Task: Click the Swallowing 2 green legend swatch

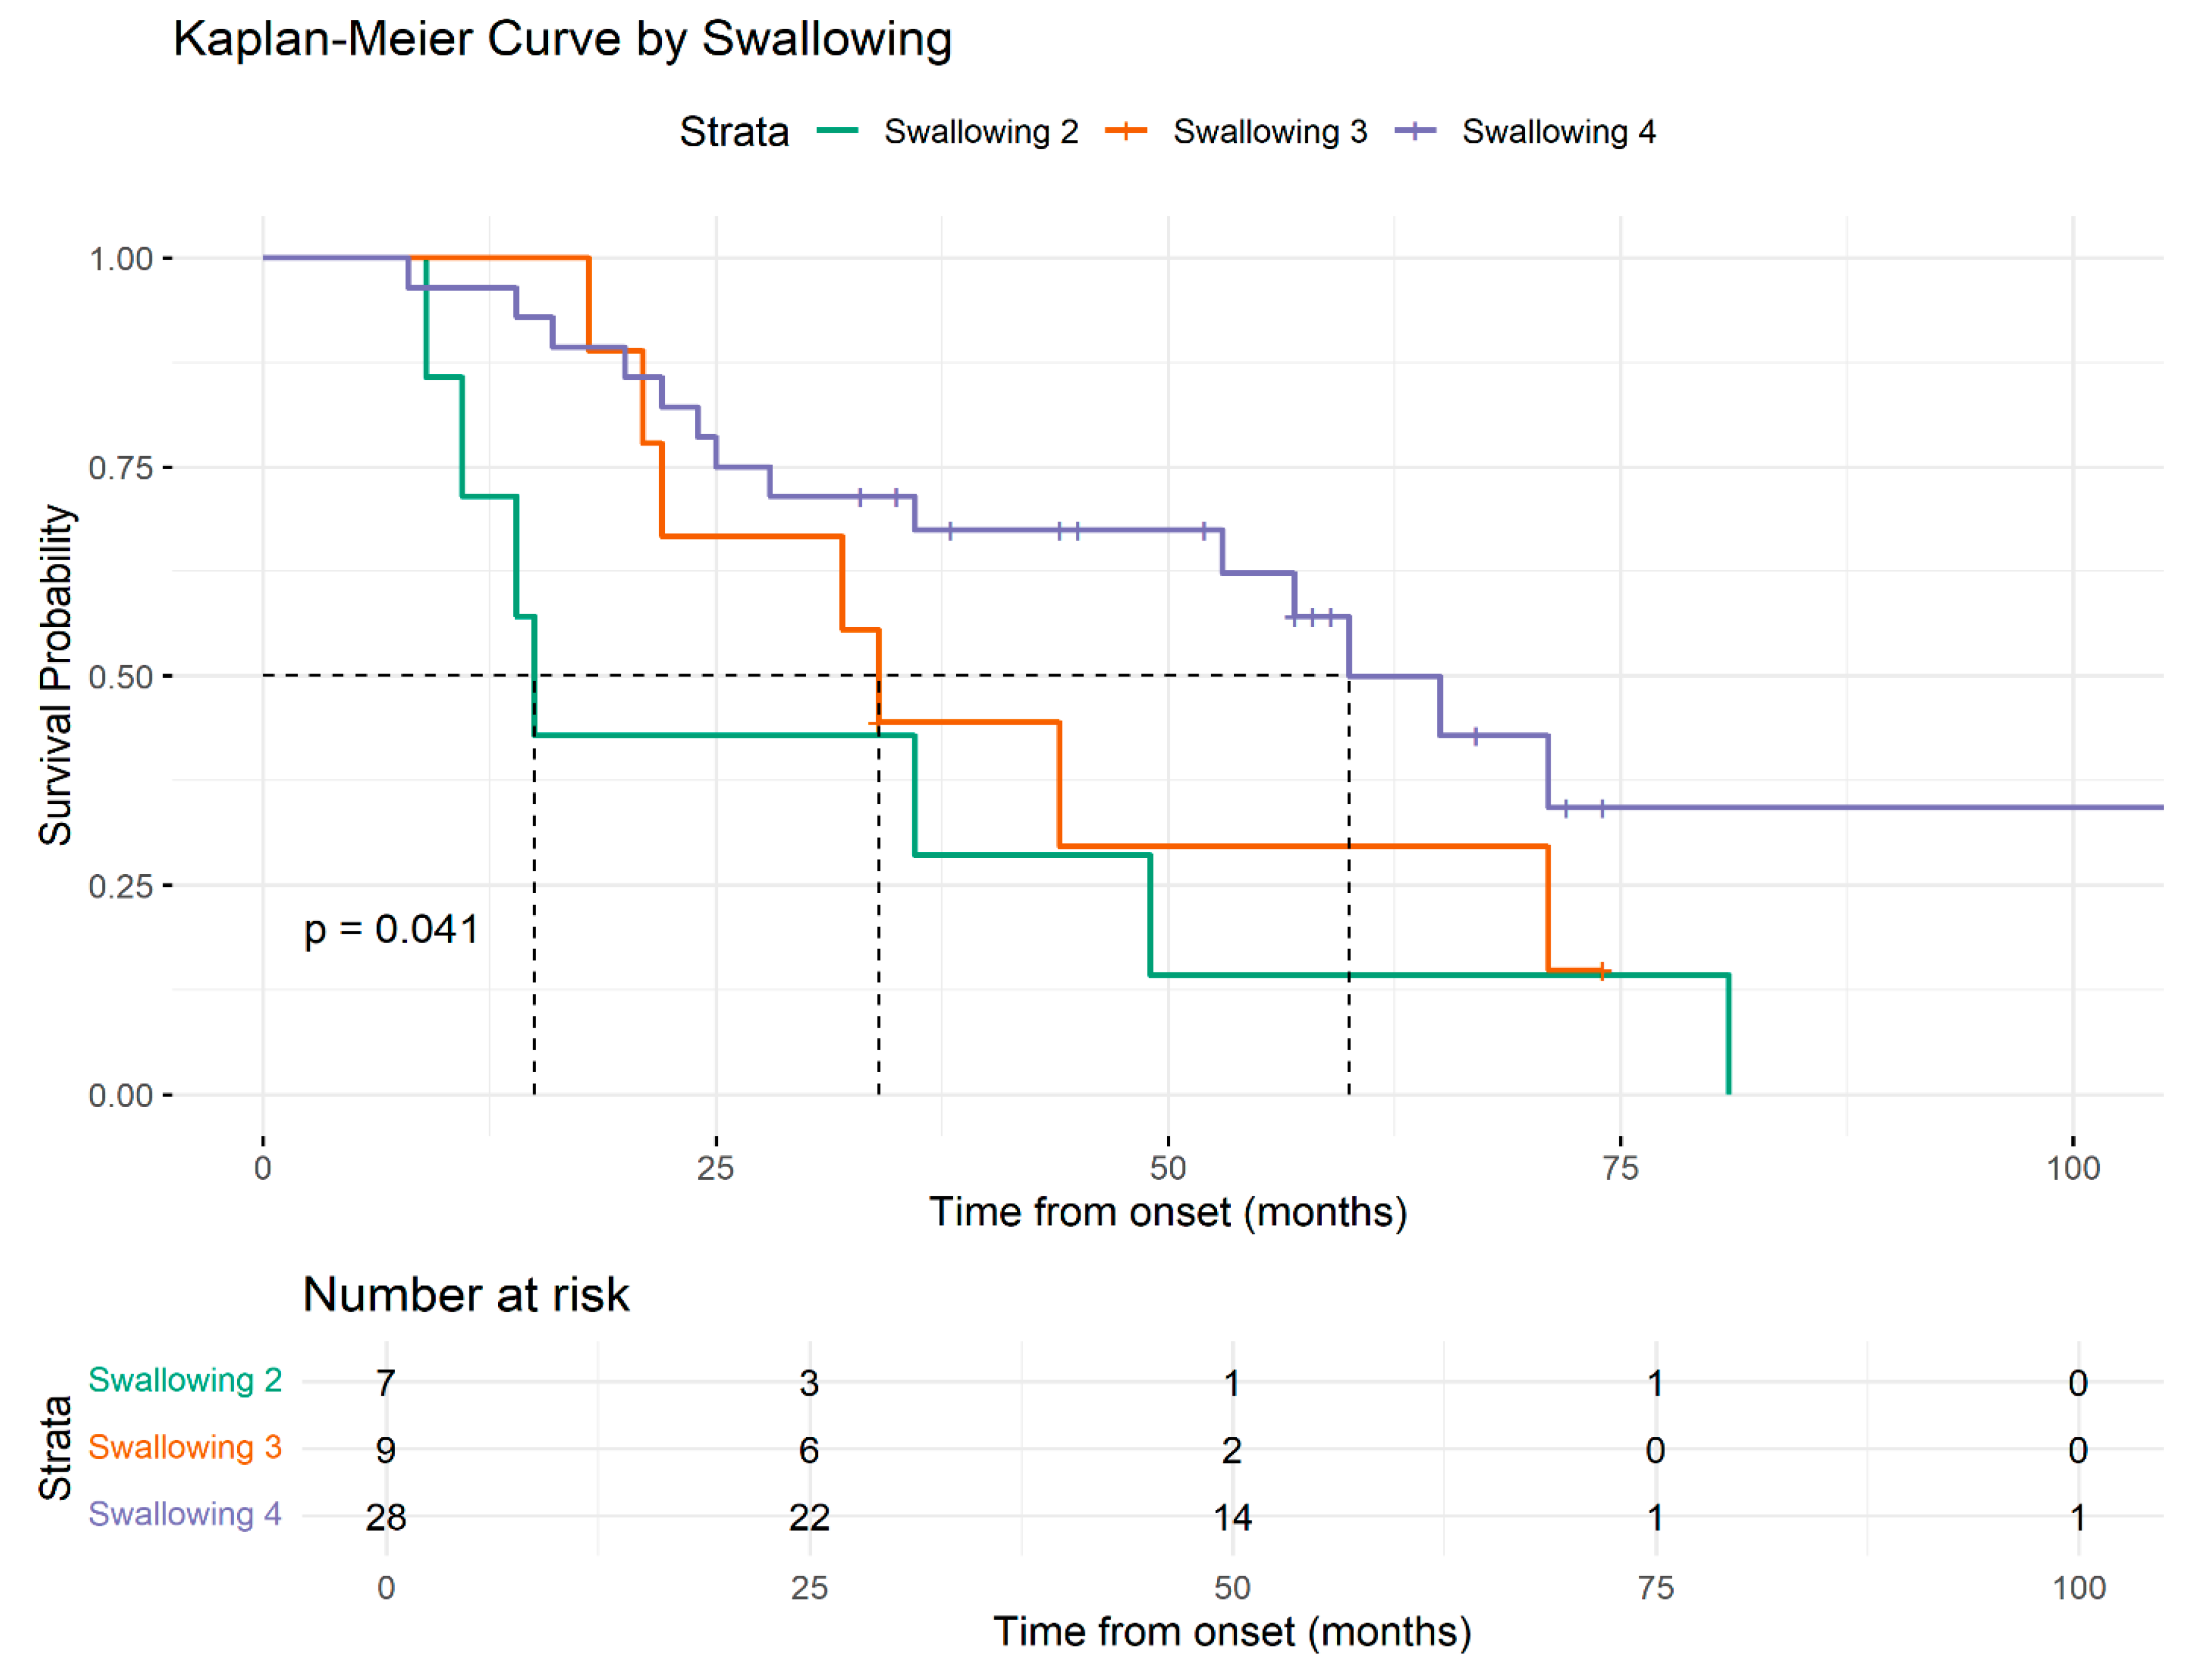Action: pyautogui.click(x=837, y=131)
